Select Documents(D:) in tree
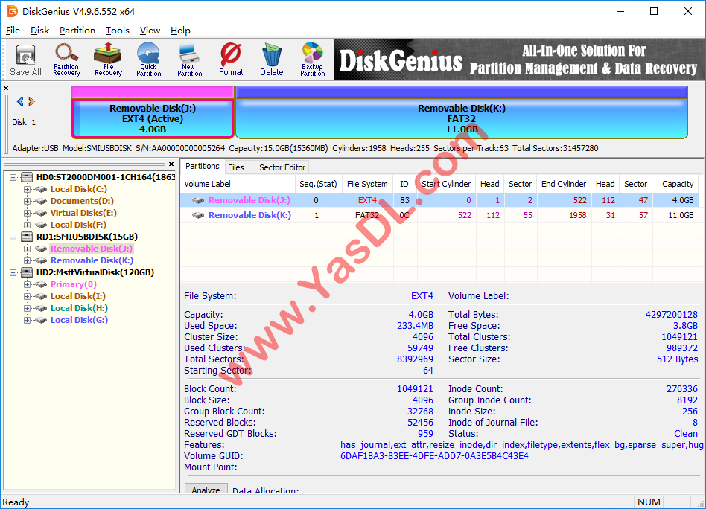706x509 pixels. pos(82,201)
